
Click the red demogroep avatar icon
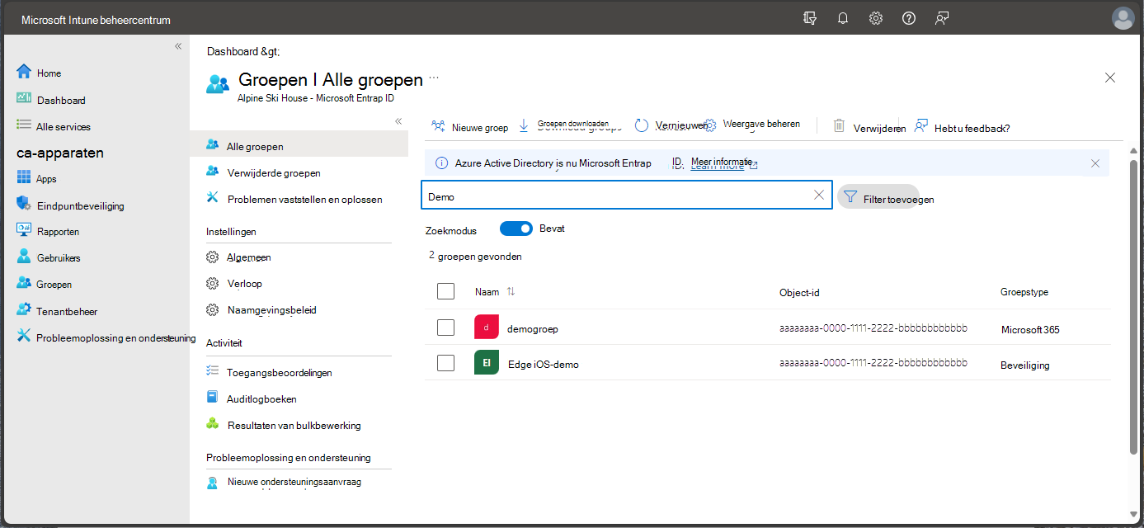487,328
